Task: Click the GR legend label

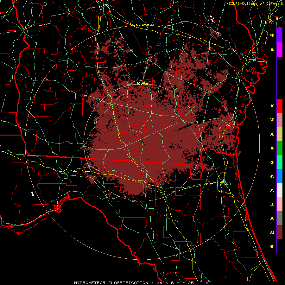Action: tap(272, 120)
